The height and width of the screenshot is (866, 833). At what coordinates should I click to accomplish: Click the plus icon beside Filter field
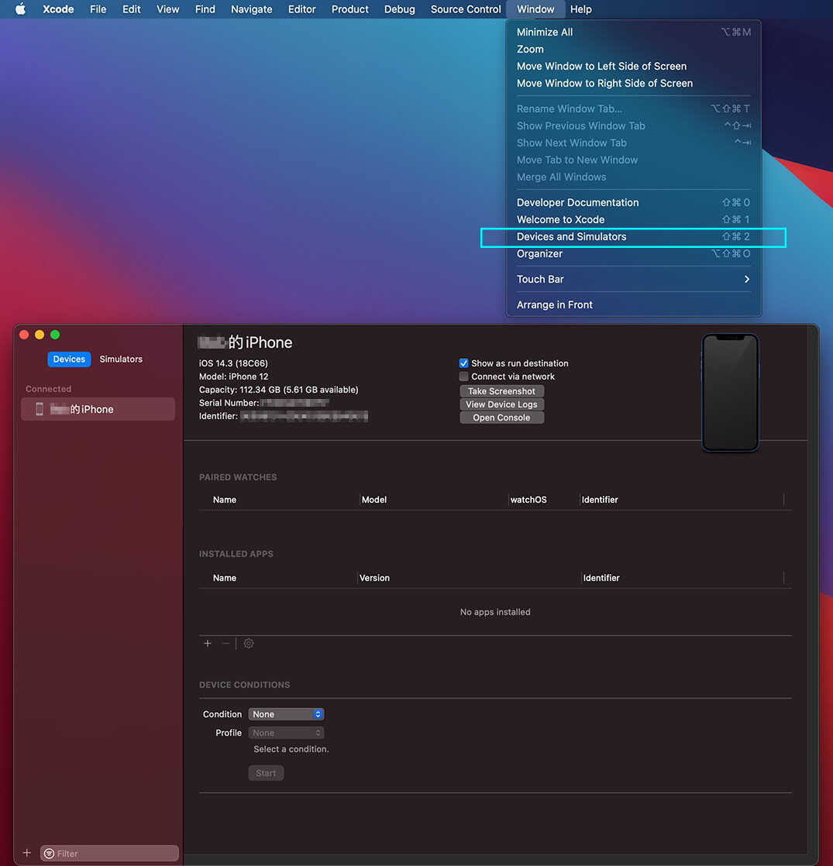coord(26,854)
